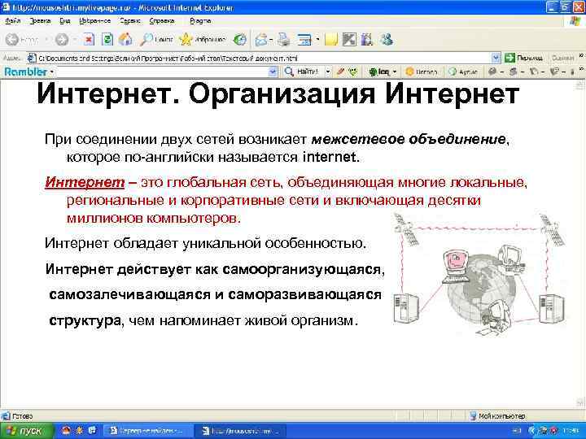Click the Forward navigation arrow
The image size is (586, 439).
(x=62, y=39)
